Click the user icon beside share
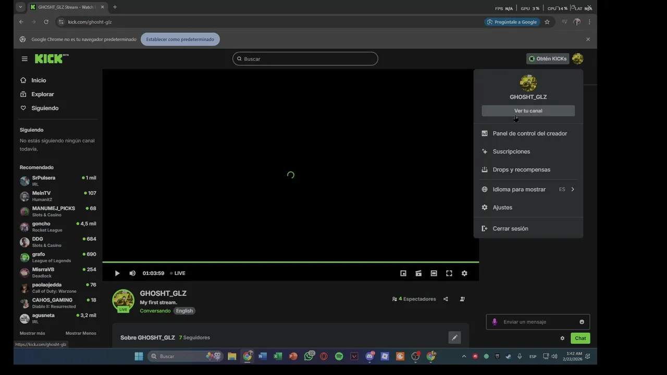The width and height of the screenshot is (667, 375). tap(462, 299)
